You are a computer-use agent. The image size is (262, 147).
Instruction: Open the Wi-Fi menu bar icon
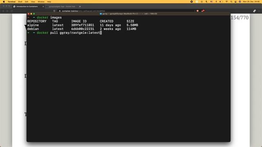(226, 2)
